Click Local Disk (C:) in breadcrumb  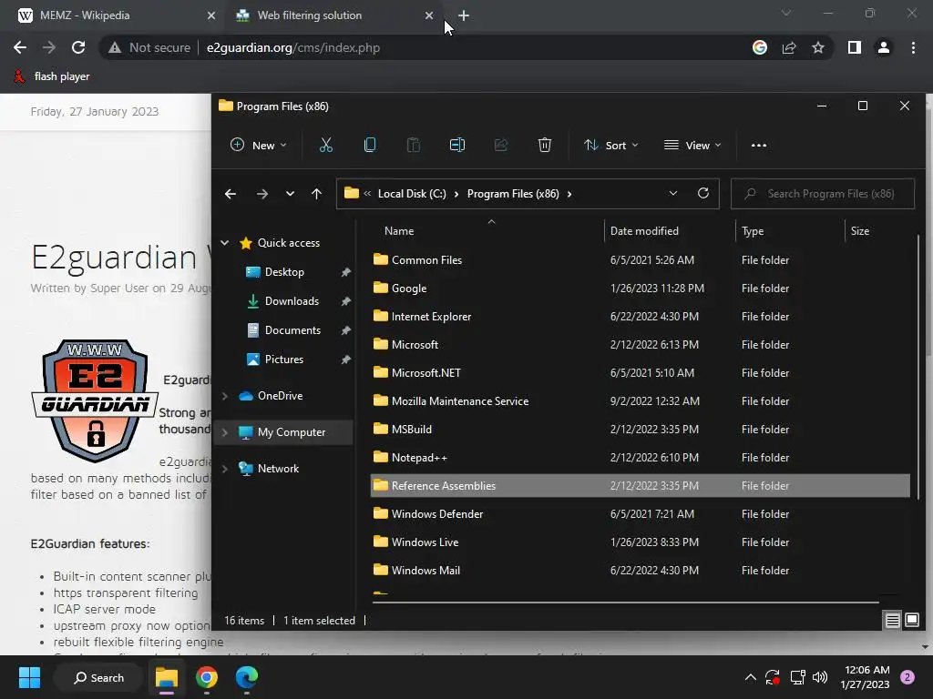(412, 194)
